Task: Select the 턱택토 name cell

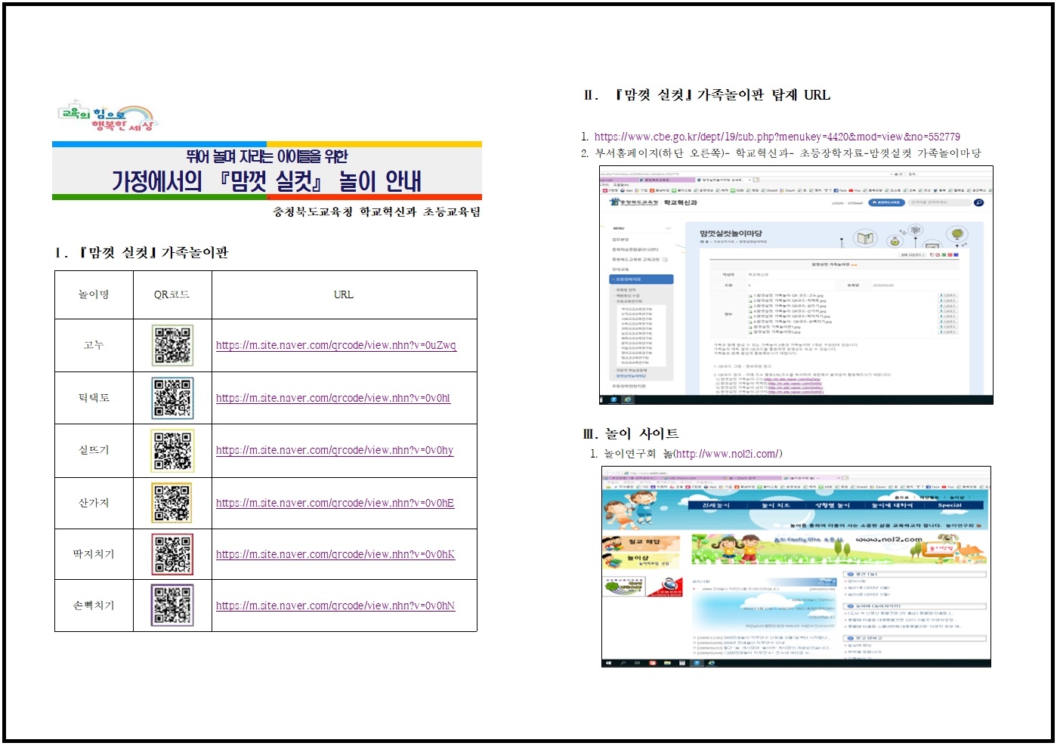Action: pyautogui.click(x=94, y=398)
